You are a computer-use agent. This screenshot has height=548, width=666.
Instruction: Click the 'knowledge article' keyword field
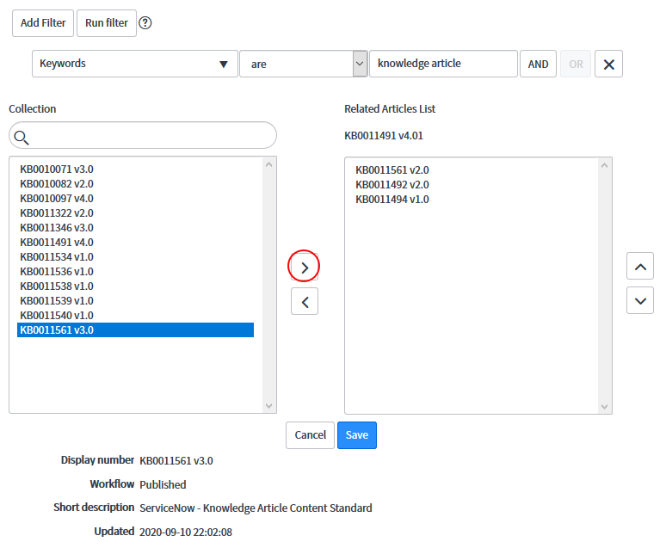442,64
